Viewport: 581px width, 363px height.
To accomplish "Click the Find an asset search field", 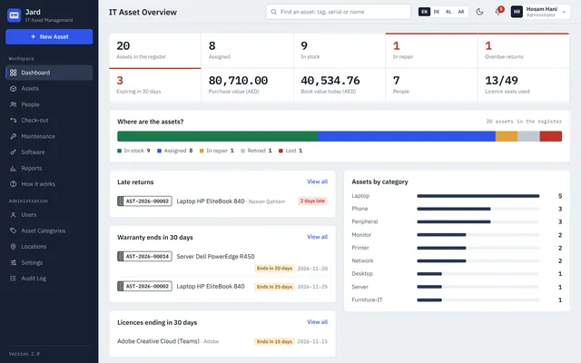I will [x=339, y=12].
